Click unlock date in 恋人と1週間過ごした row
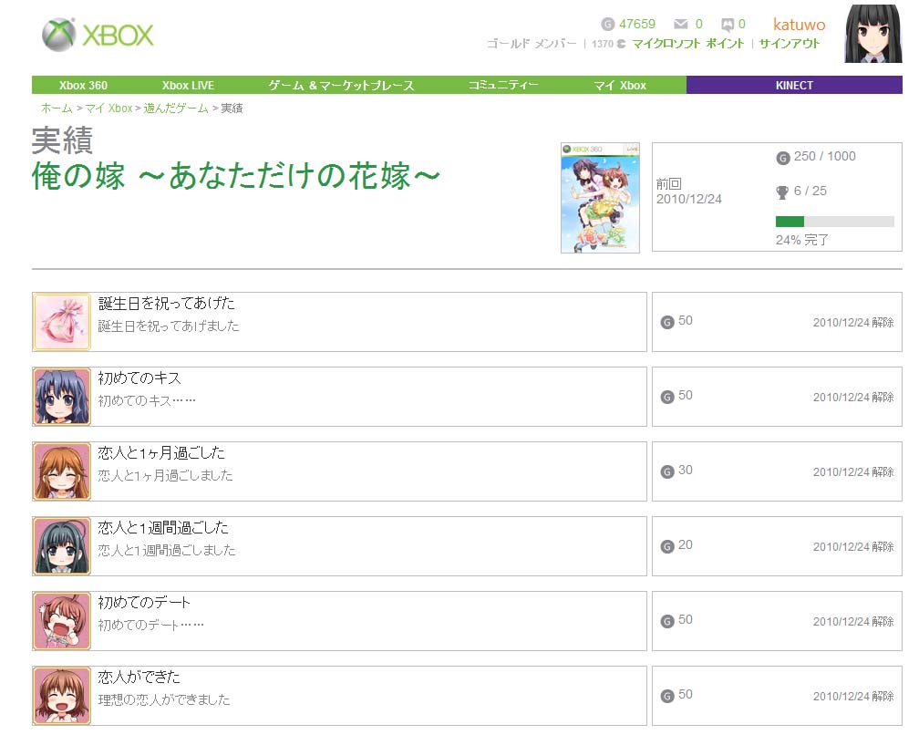Screen dimensions: 919x735 [x=853, y=547]
